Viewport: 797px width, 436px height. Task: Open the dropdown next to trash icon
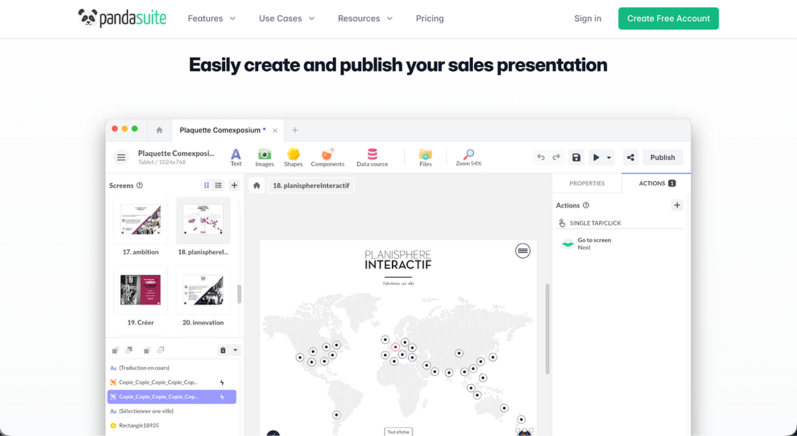(x=234, y=350)
